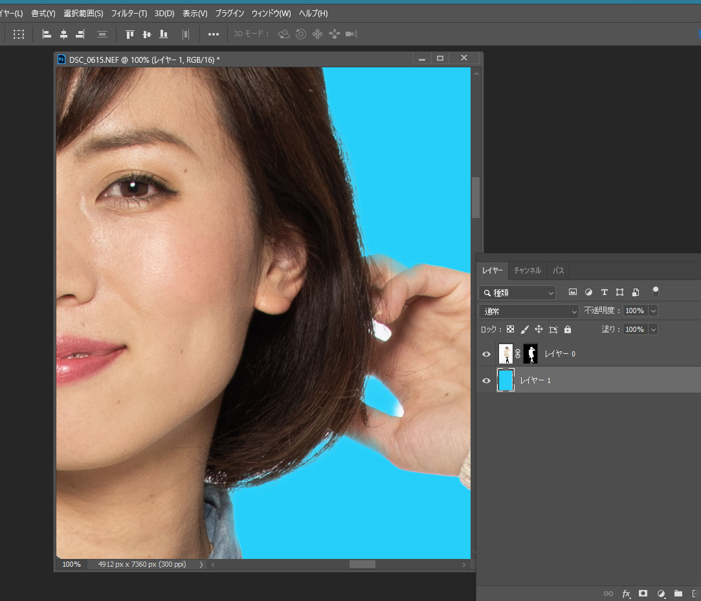Click the three-dots more options button

(213, 34)
